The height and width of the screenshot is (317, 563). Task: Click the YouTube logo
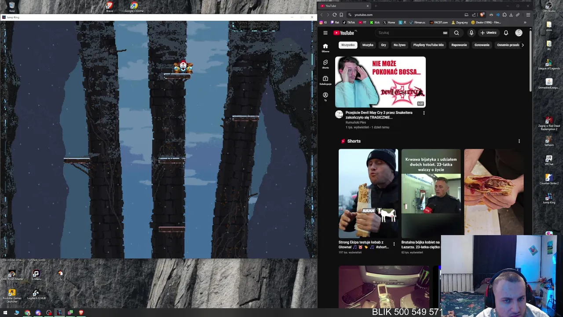click(x=345, y=33)
